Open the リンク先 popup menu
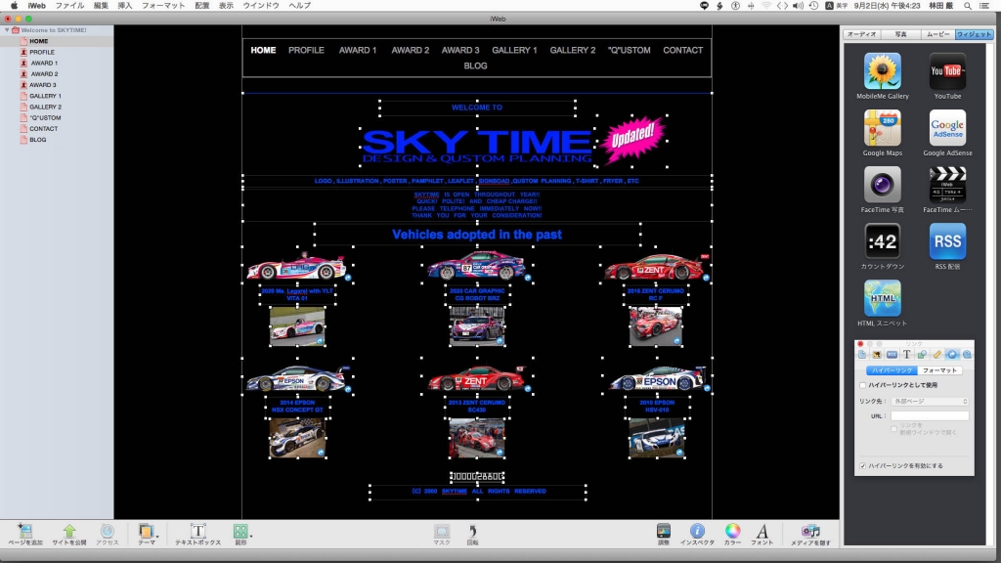1001x563 pixels. point(927,401)
